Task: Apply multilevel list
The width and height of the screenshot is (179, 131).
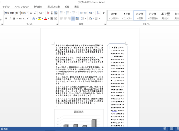Action: pyautogui.click(x=73, y=13)
